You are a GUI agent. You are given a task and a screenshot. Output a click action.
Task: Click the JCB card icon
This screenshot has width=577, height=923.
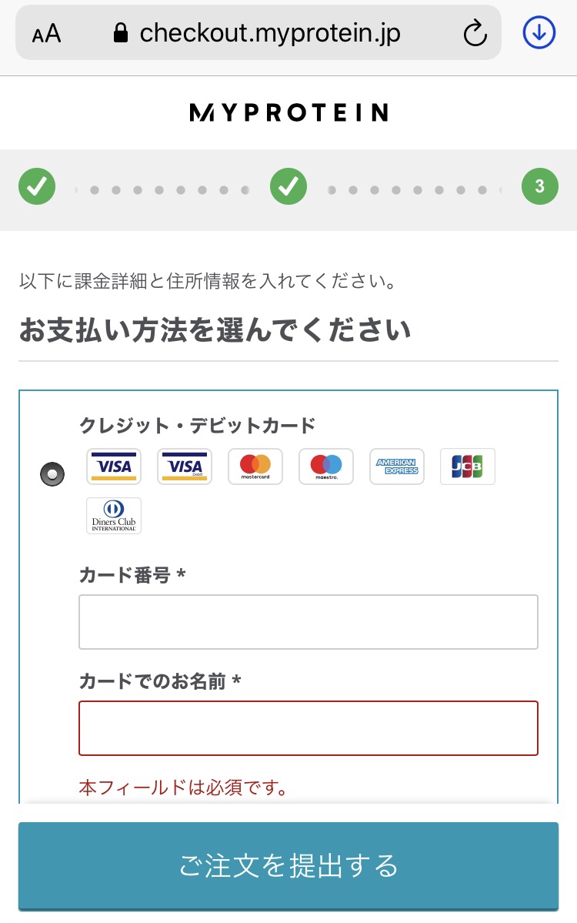pyautogui.click(x=468, y=467)
